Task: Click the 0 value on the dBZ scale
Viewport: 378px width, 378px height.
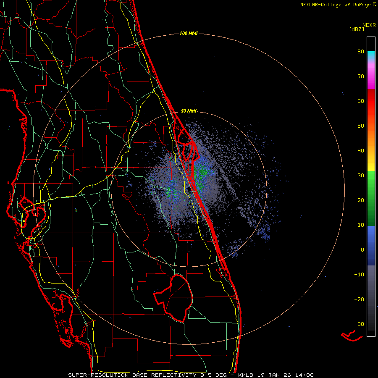Action: click(362, 250)
